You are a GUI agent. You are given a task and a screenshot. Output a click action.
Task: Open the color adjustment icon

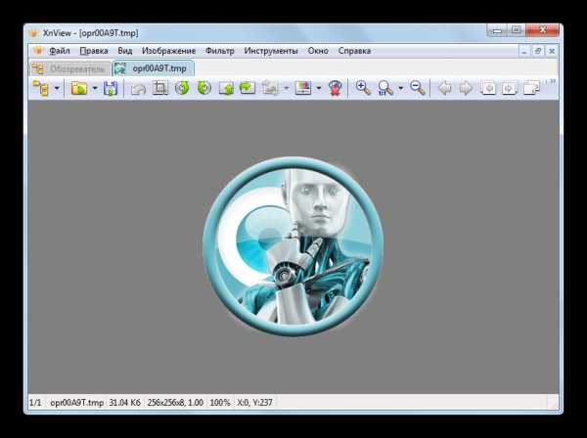303,88
